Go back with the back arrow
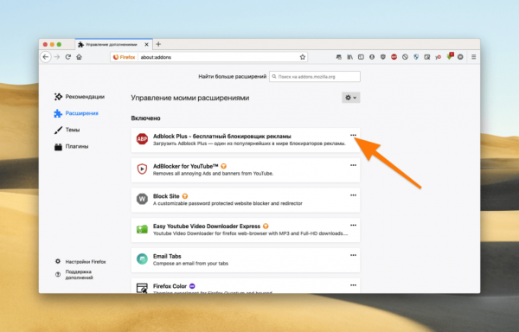Viewport: 519px width, 332px height. pos(46,57)
